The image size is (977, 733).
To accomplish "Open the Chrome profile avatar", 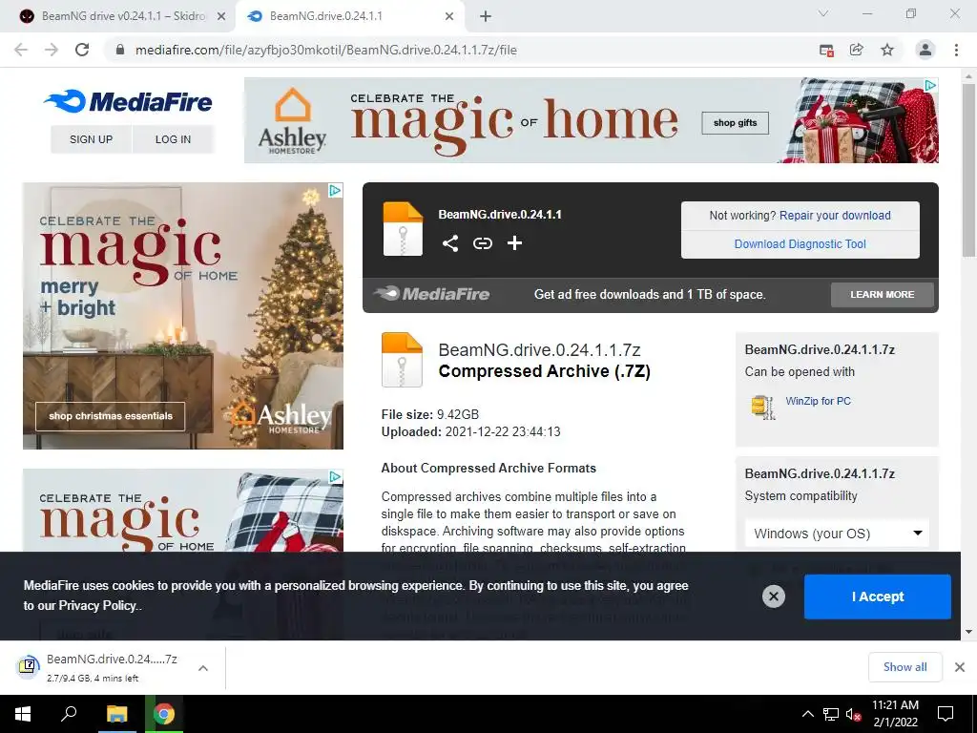I will point(925,50).
